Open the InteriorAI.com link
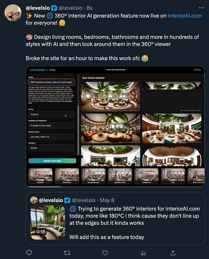This screenshot has width=209, height=259. (185, 16)
